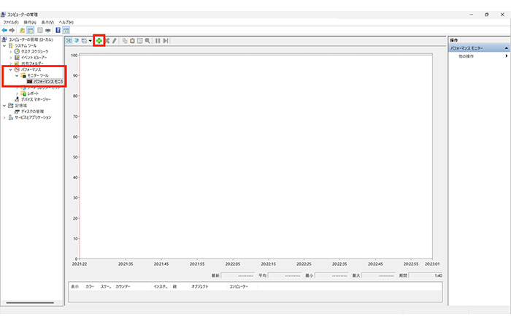The width and height of the screenshot is (511, 325).
Task: Expand サービスとアプリケーション in the tree
Action: (4, 117)
